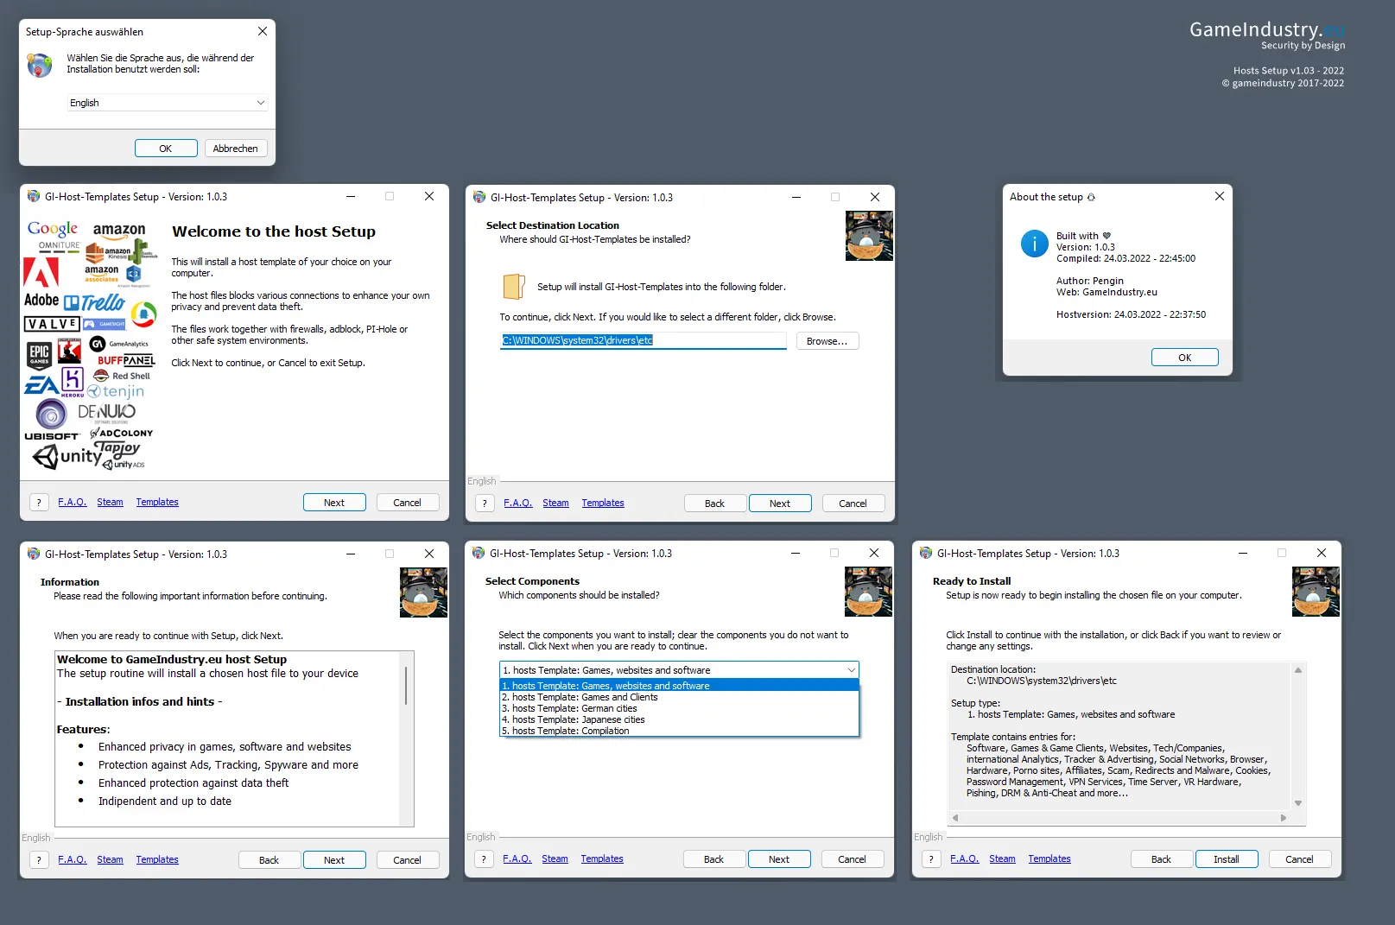The image size is (1395, 925).
Task: Click the question mark help button in Welcome window
Action: point(39,503)
